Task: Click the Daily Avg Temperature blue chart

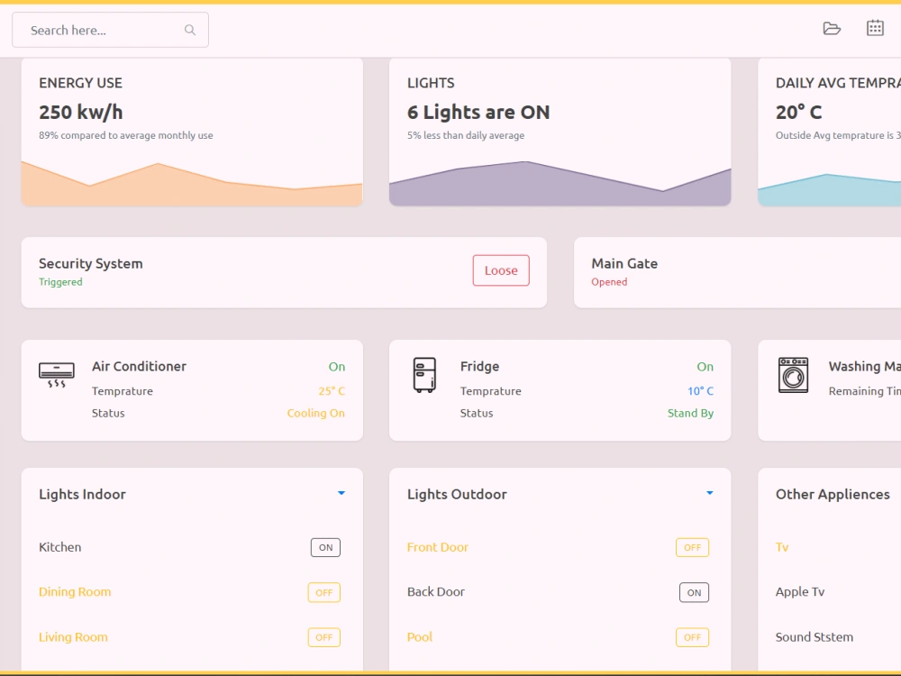Action: 829,189
